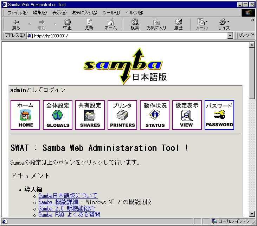257x226 pixels.
Task: Expand the forward button history dropdown arrow
Action: click(55, 24)
